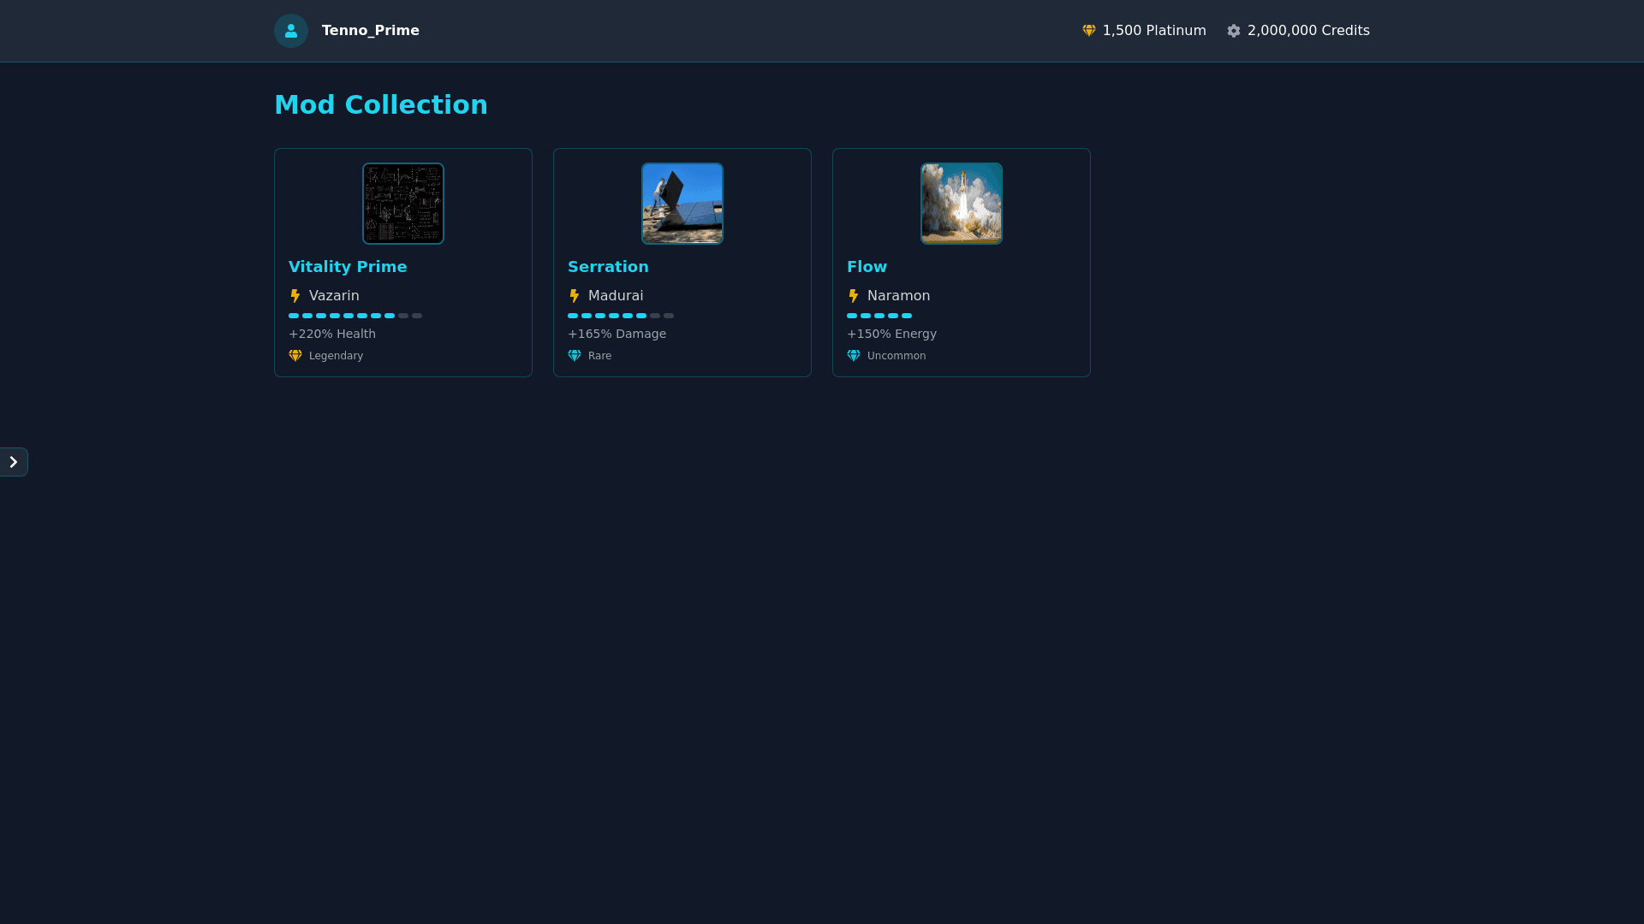Click the gold Legendary rarity gem icon
Screen dimensions: 1644x924
[x=295, y=356]
